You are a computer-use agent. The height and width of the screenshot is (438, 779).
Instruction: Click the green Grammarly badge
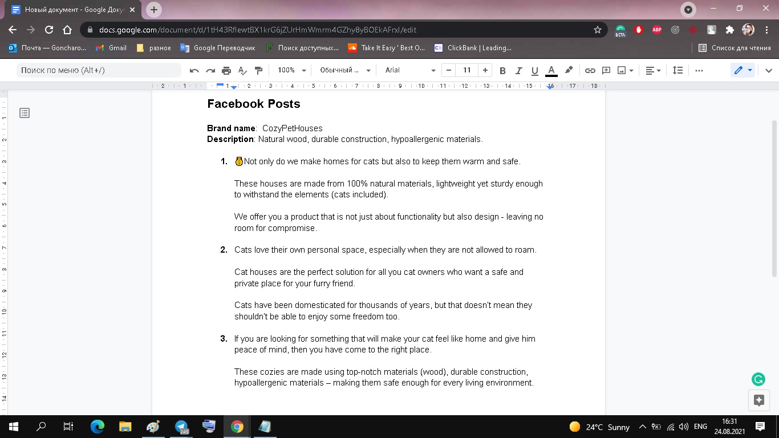click(x=758, y=379)
